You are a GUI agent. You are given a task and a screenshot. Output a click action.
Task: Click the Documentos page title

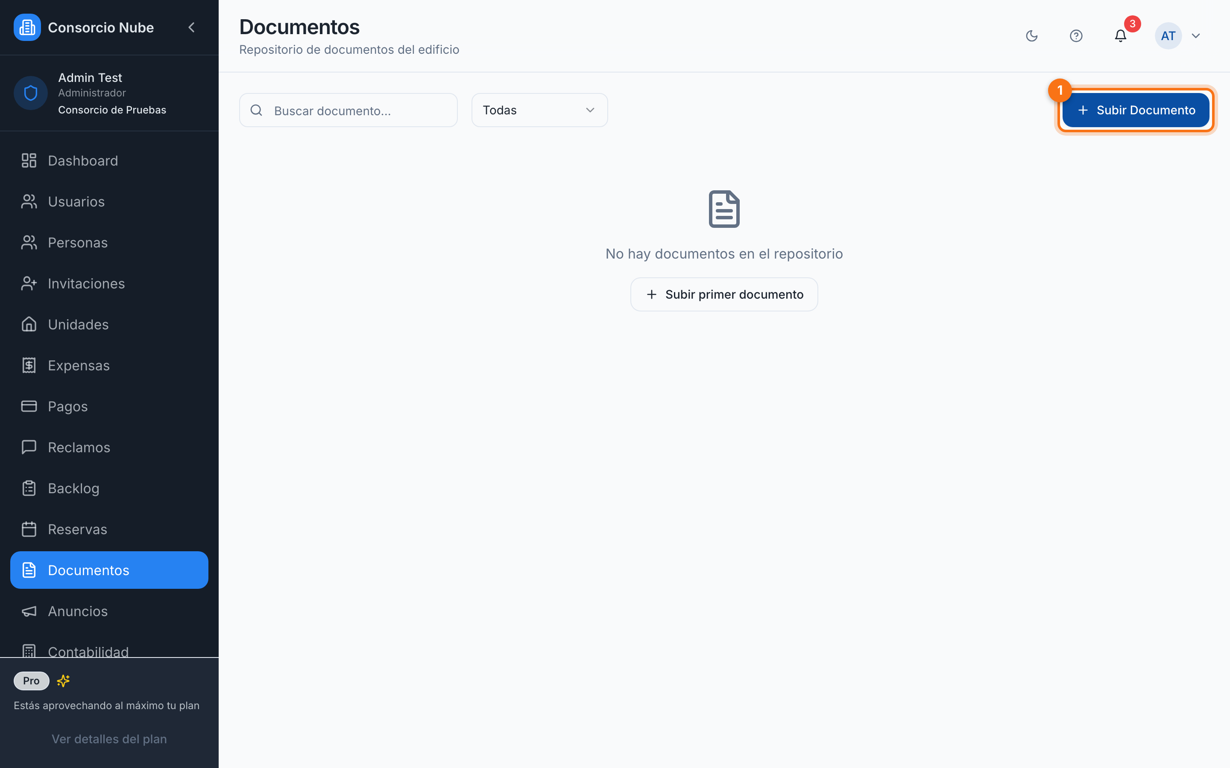[299, 27]
